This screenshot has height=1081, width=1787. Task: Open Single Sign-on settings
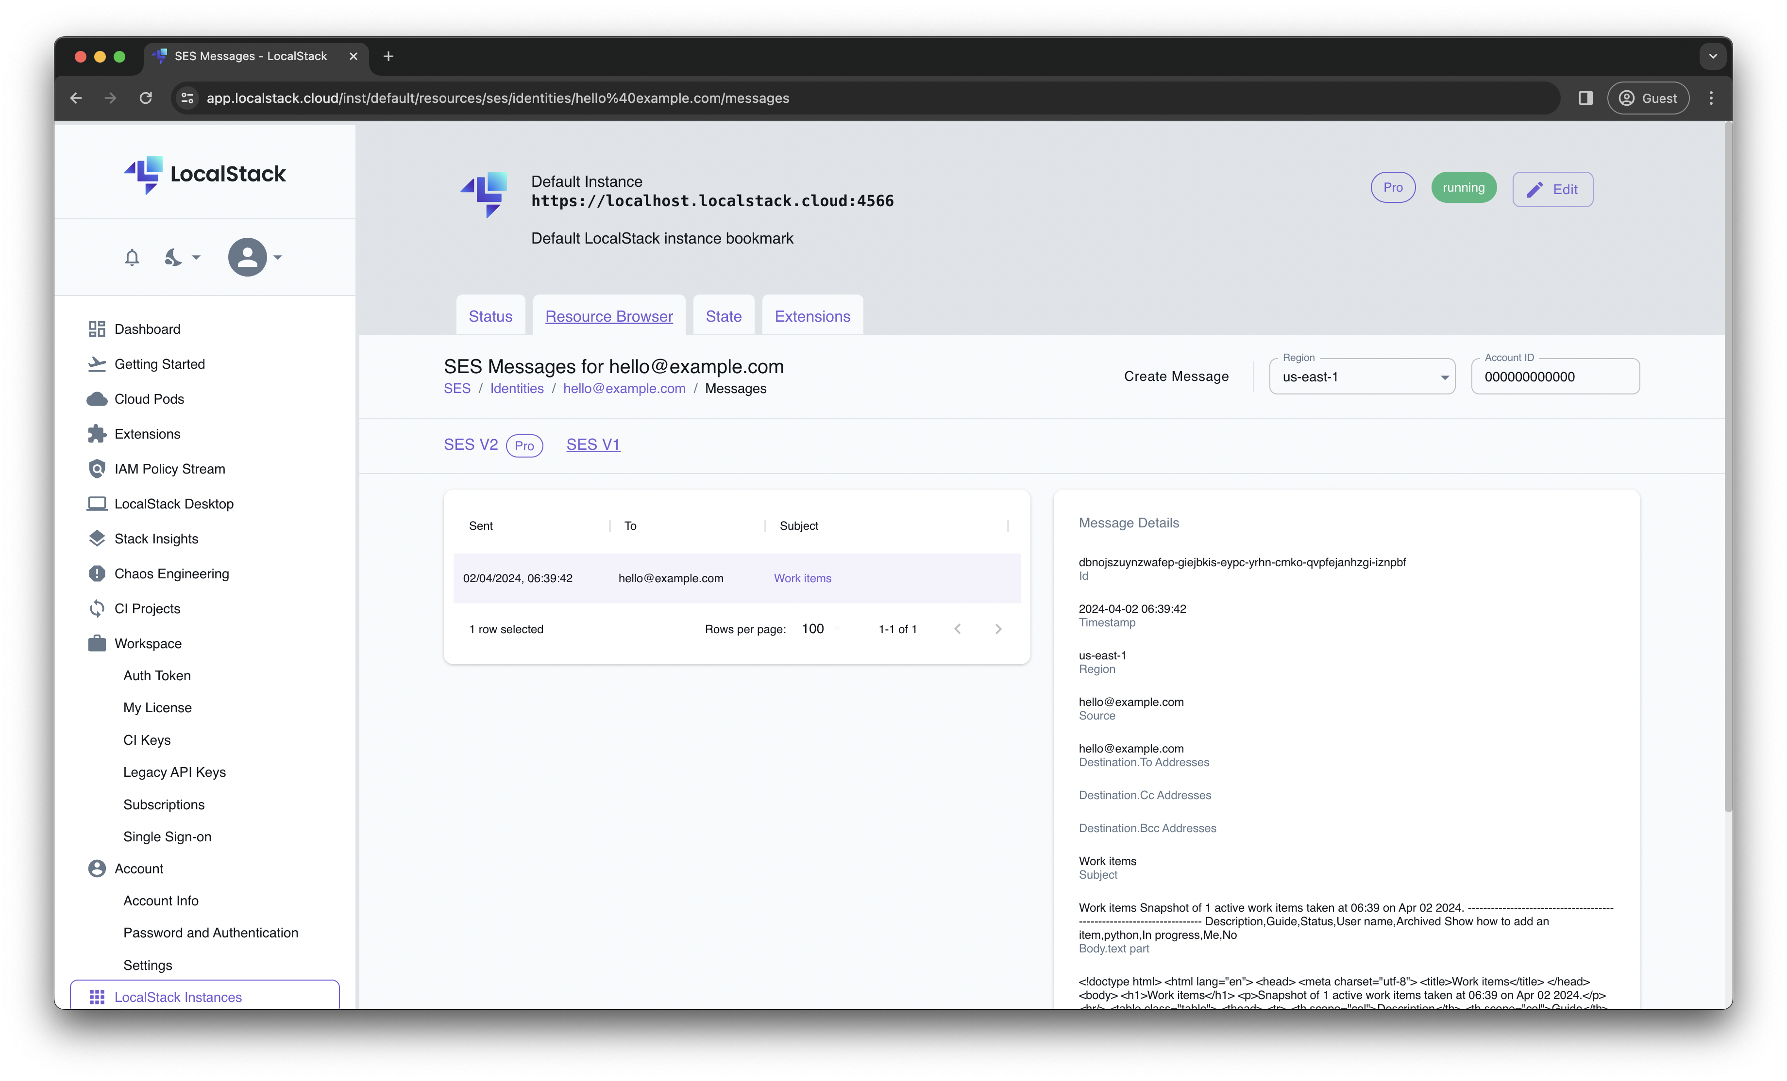point(168,836)
